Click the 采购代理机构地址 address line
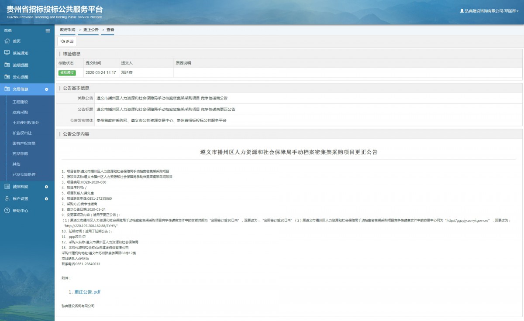The width and height of the screenshot is (524, 321). [99, 253]
